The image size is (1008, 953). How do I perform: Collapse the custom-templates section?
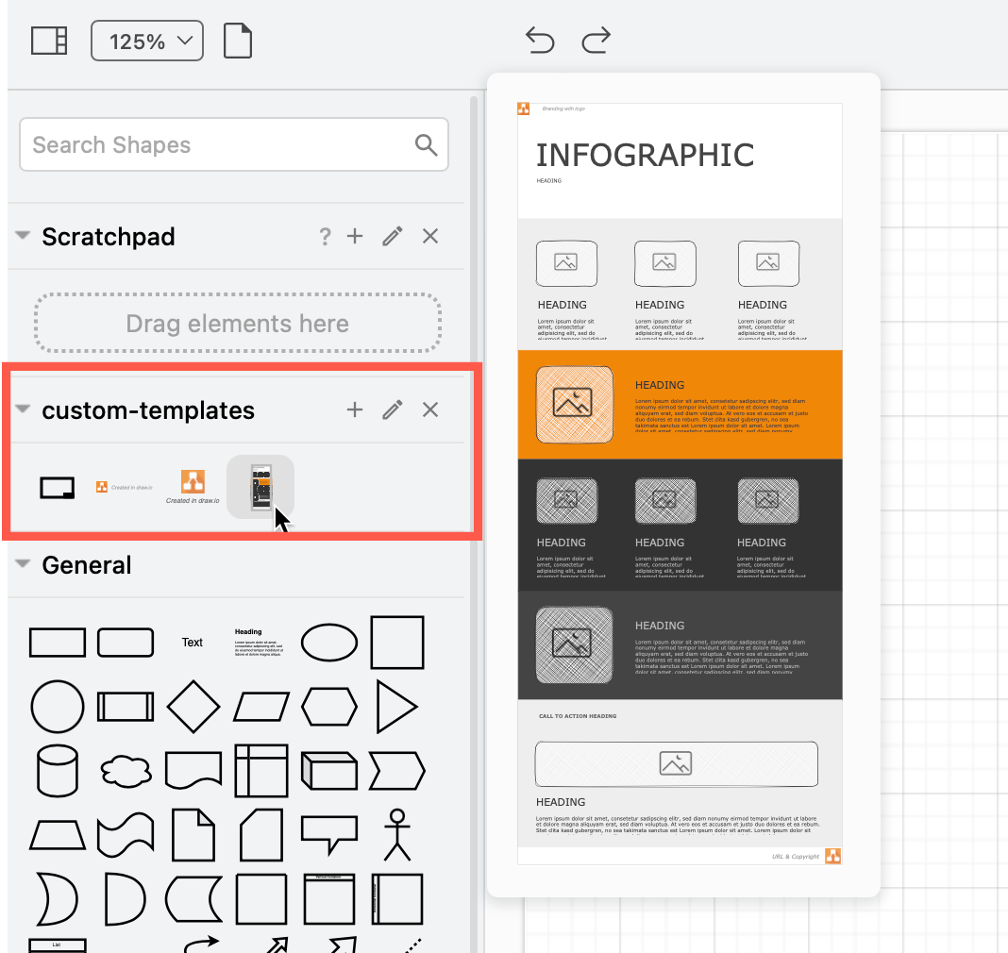pyautogui.click(x=21, y=410)
